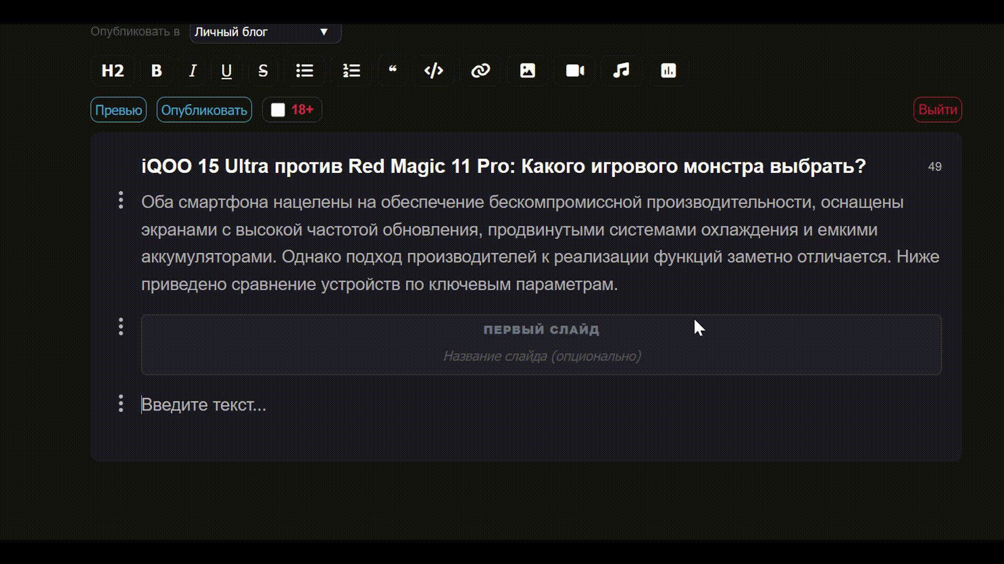Screen dimensions: 1004x564
Task: Add a hyperlink
Action: point(481,70)
